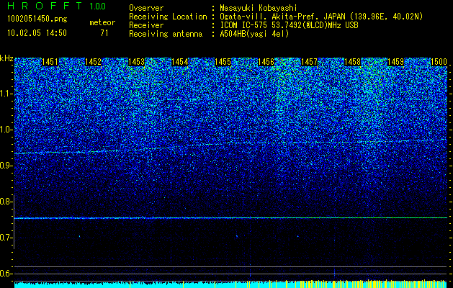Click the 1458 time marker
The image size is (453, 288).
pyautogui.click(x=352, y=62)
